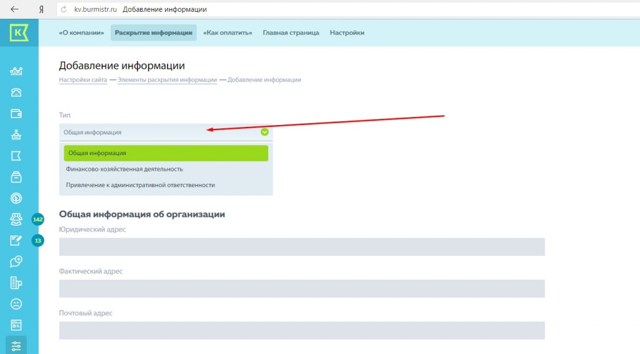Collapse the Тип dropdown via green chevron

pos(264,133)
